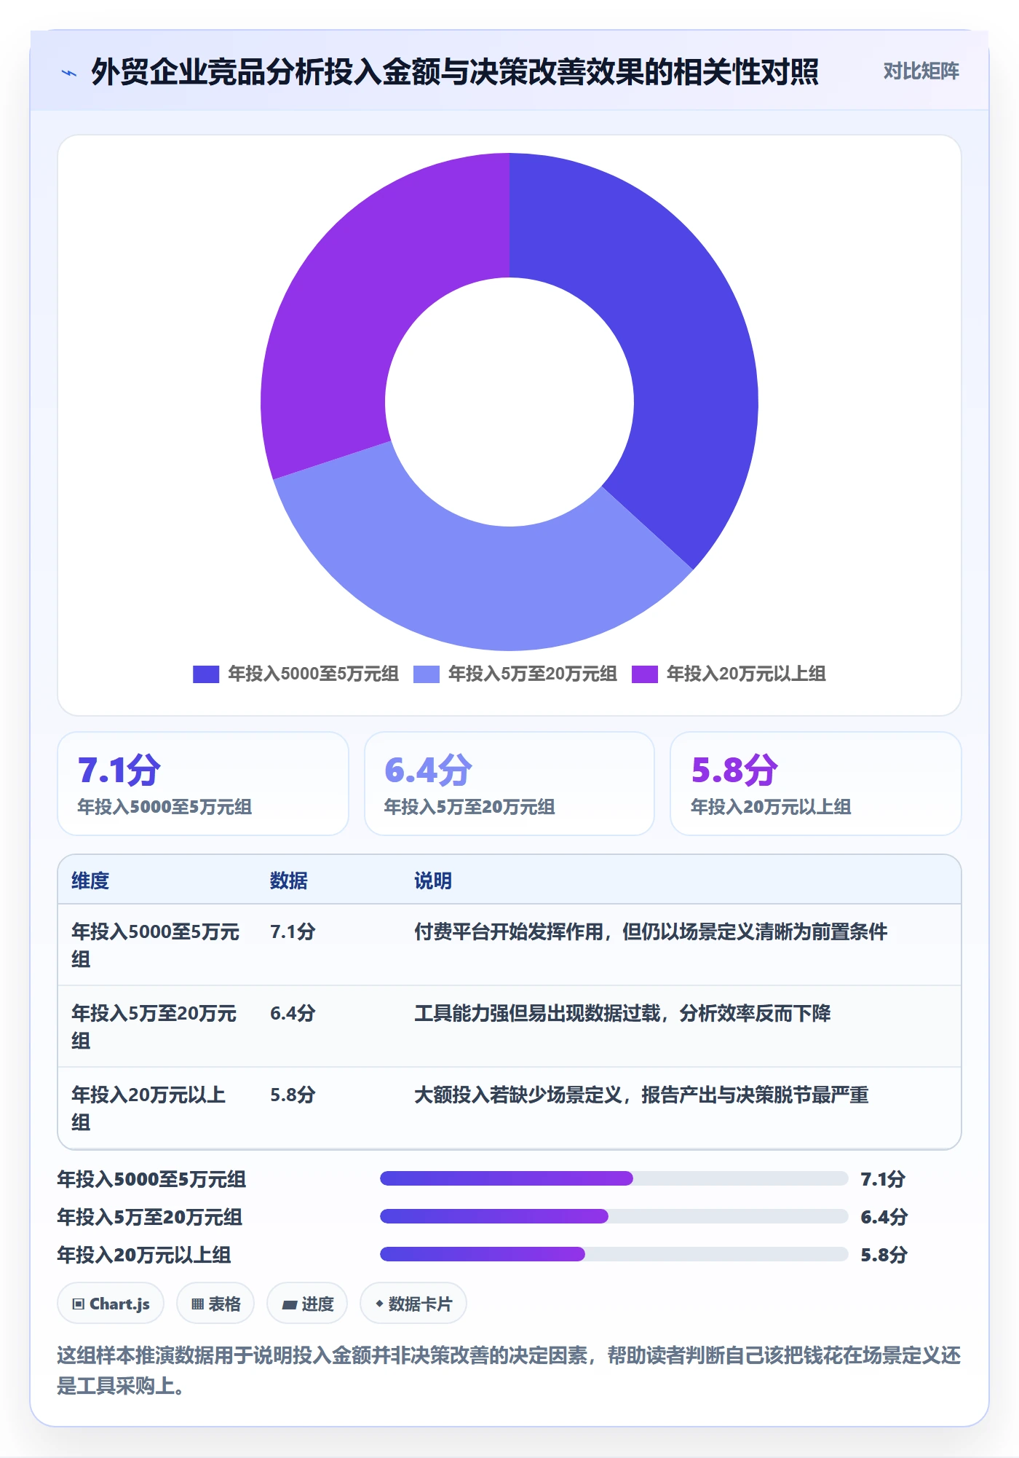
Task: Click the lightning icon beside the title
Action: 69,73
